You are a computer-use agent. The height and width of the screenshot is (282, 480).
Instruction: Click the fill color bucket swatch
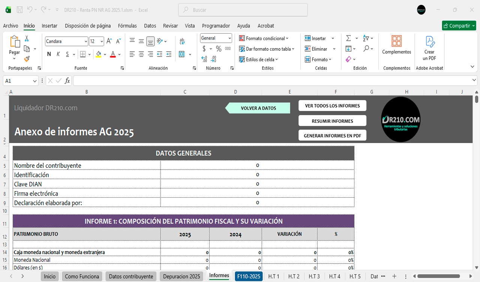98,54
